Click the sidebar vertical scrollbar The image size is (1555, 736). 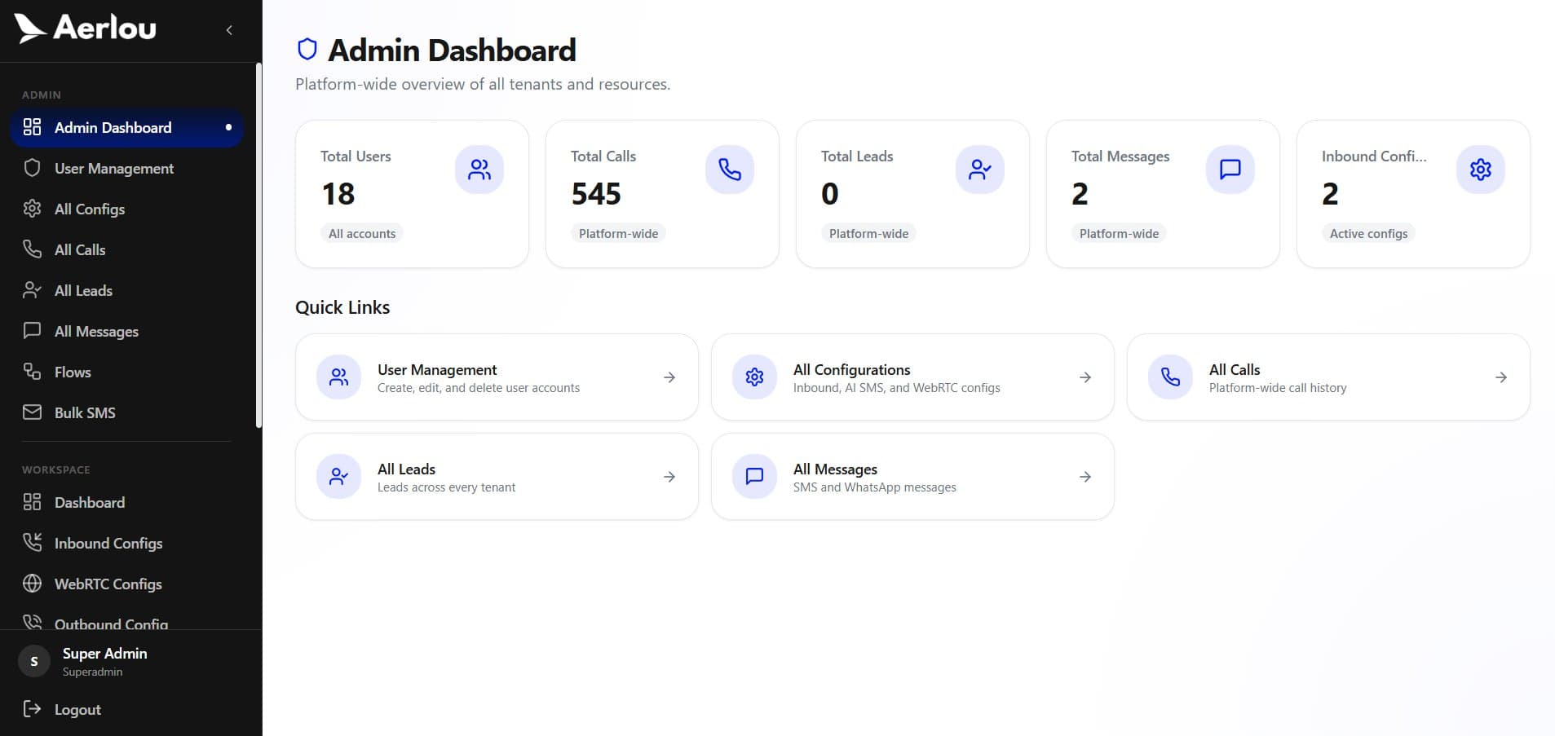(258, 245)
